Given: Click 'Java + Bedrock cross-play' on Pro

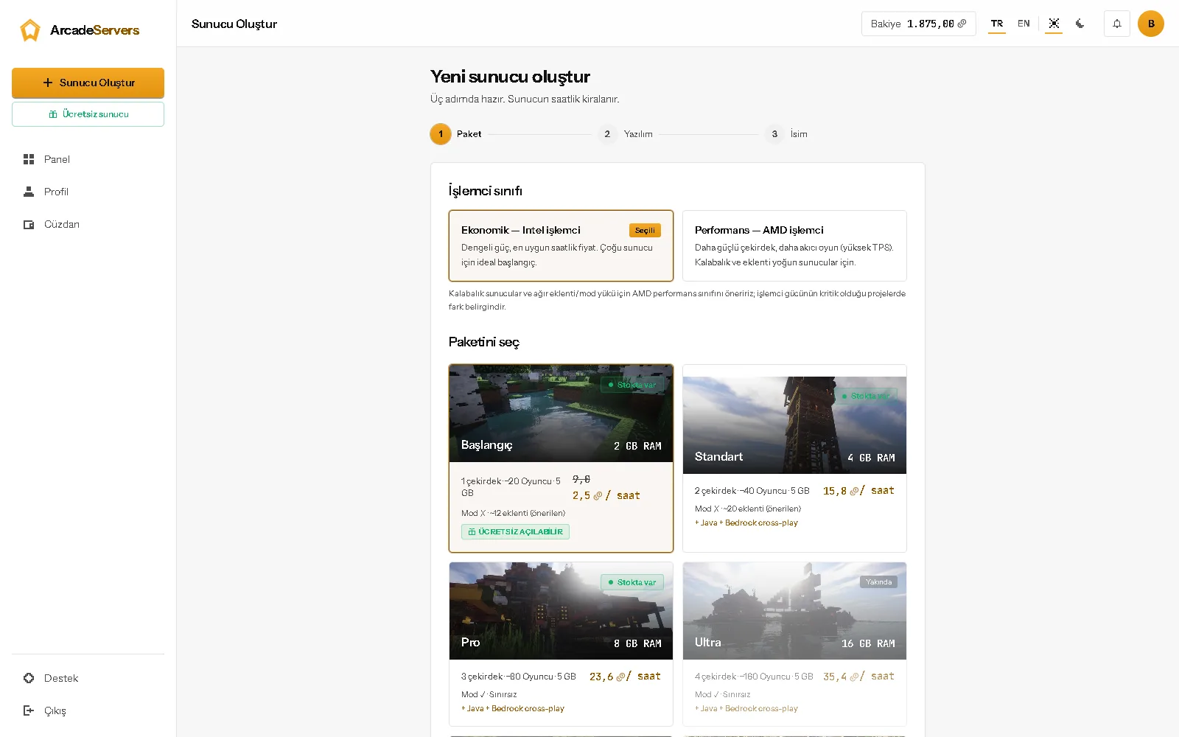Looking at the screenshot, I should (x=513, y=709).
